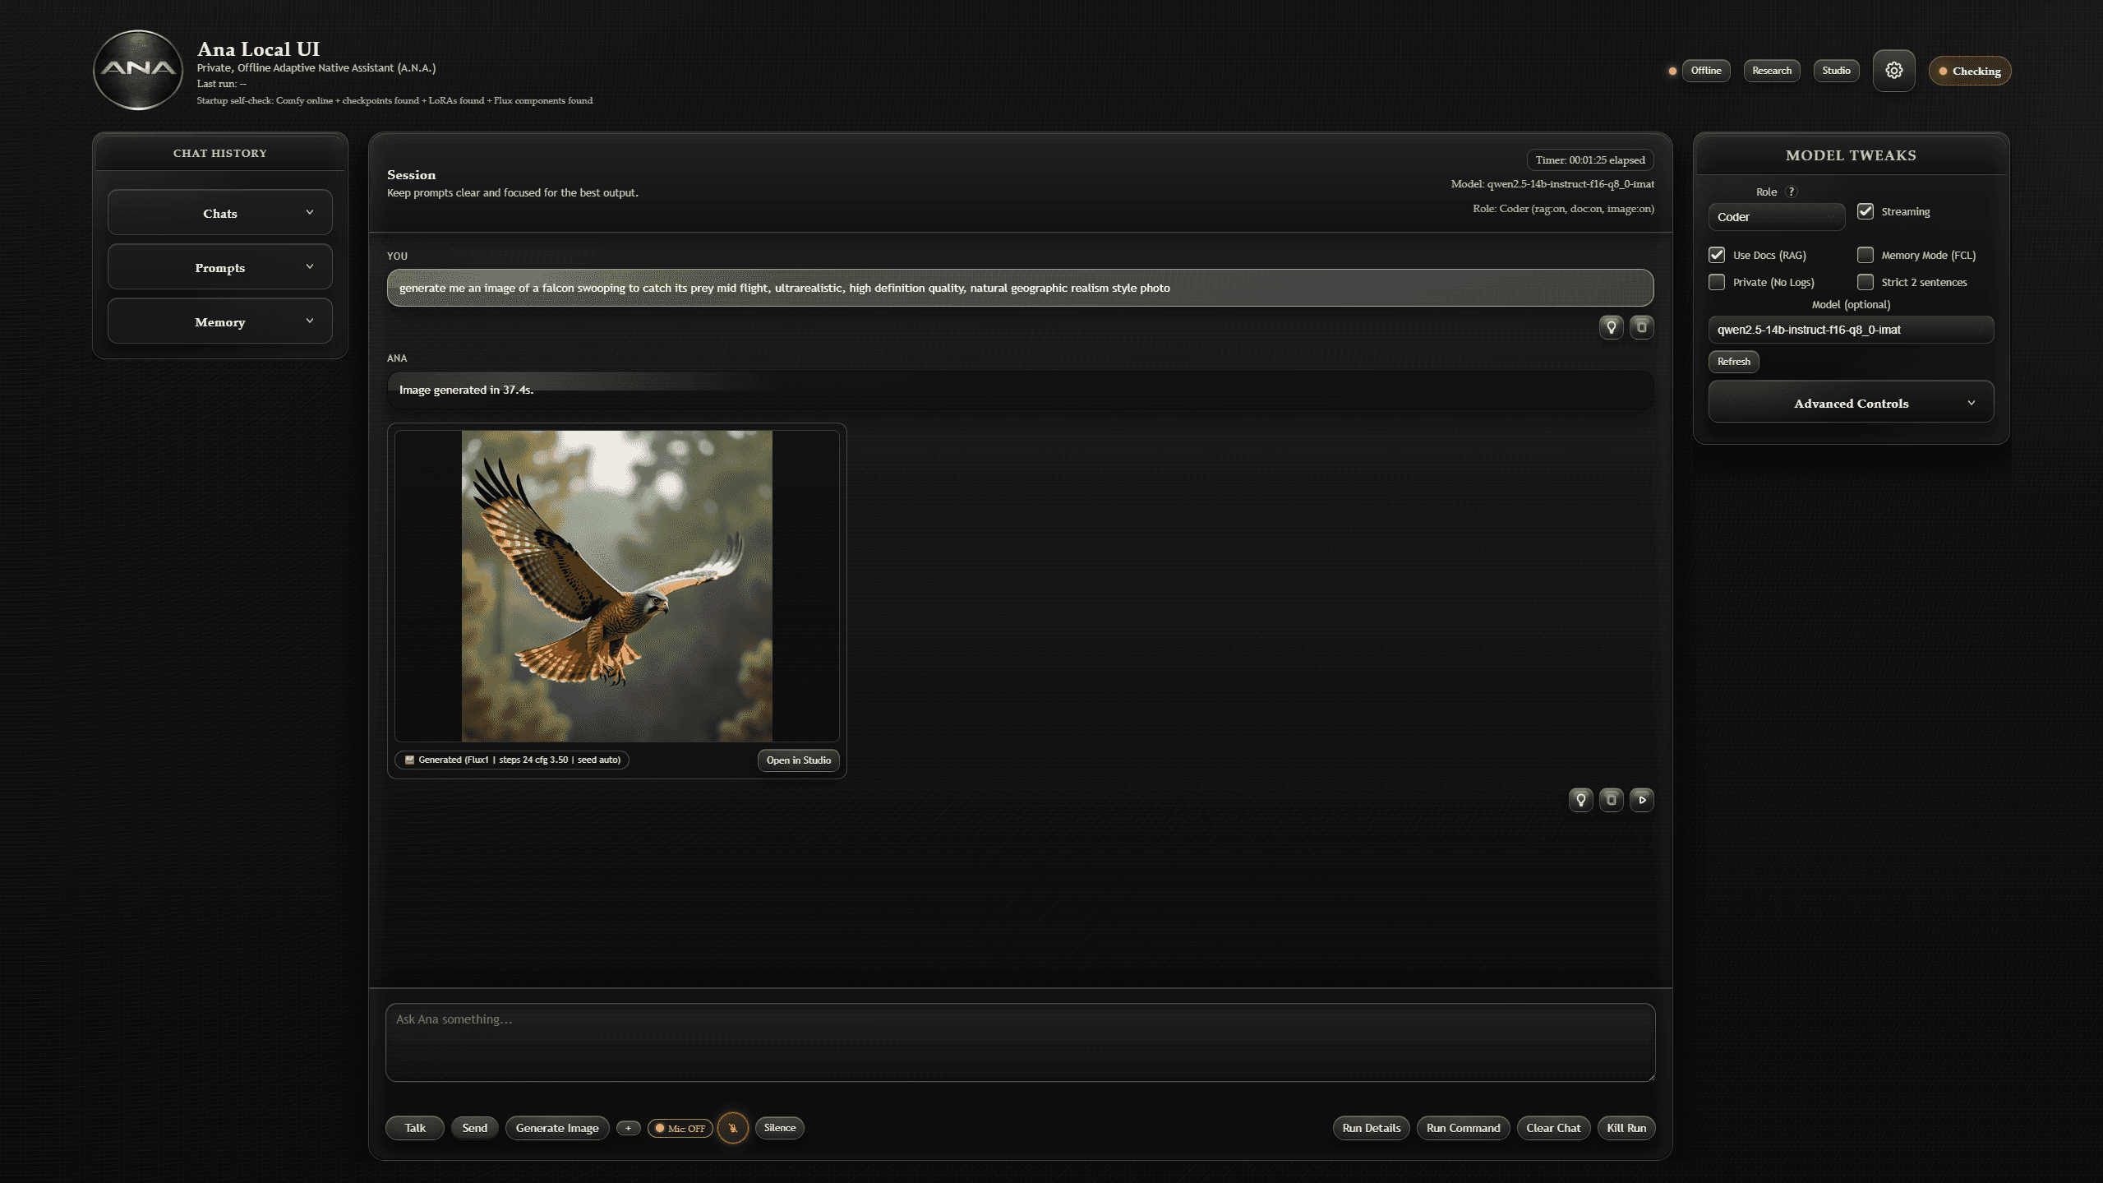Click Open in Studio button
Screen dimensions: 2103x1183
(797, 760)
